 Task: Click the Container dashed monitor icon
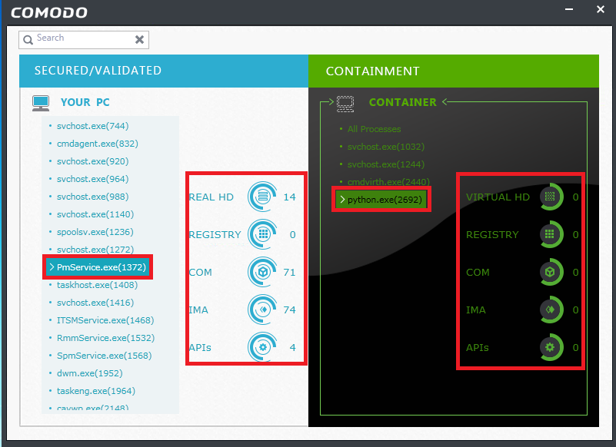click(345, 104)
